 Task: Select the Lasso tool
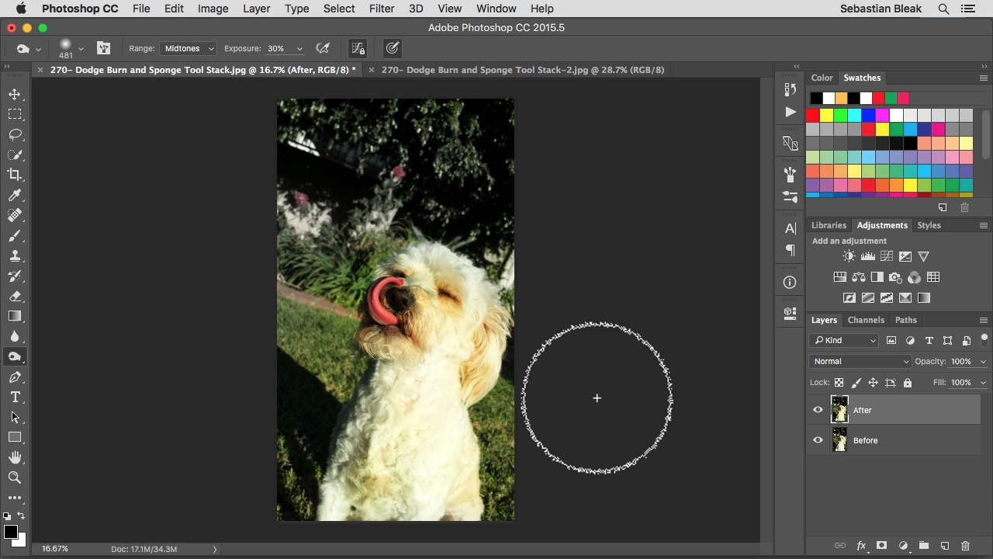click(15, 134)
